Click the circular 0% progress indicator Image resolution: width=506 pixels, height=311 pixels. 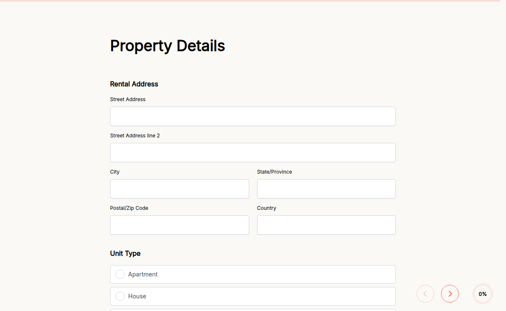(x=482, y=294)
